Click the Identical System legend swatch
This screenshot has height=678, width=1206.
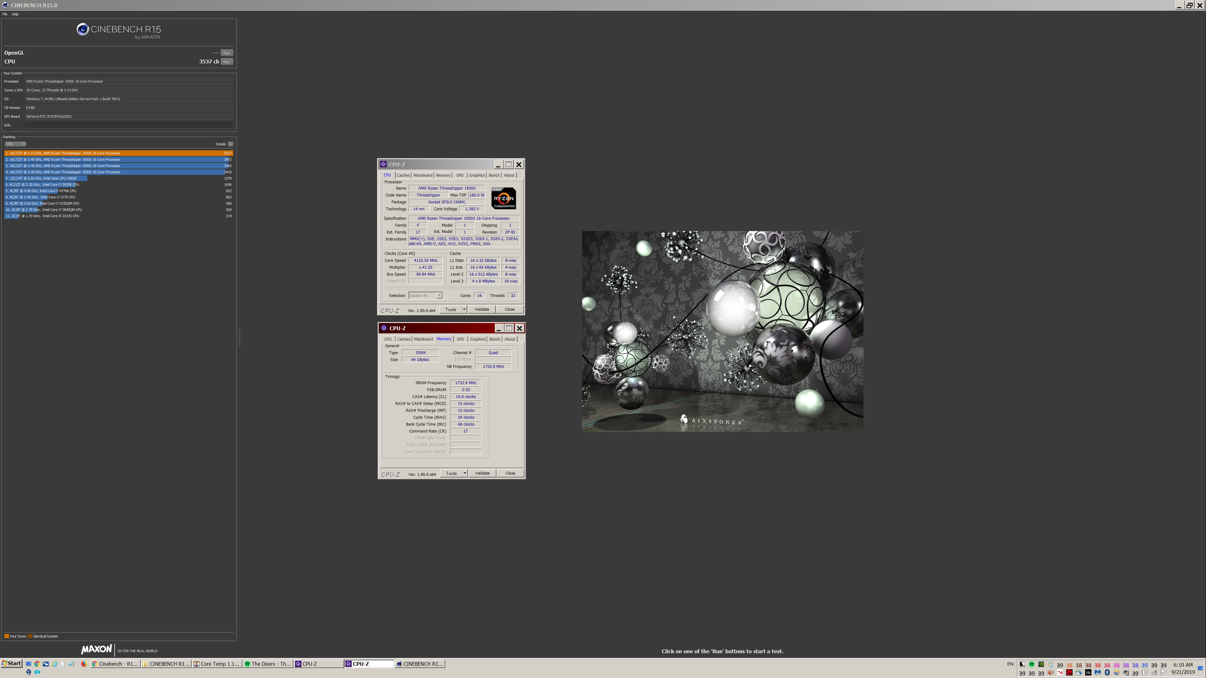click(30, 636)
